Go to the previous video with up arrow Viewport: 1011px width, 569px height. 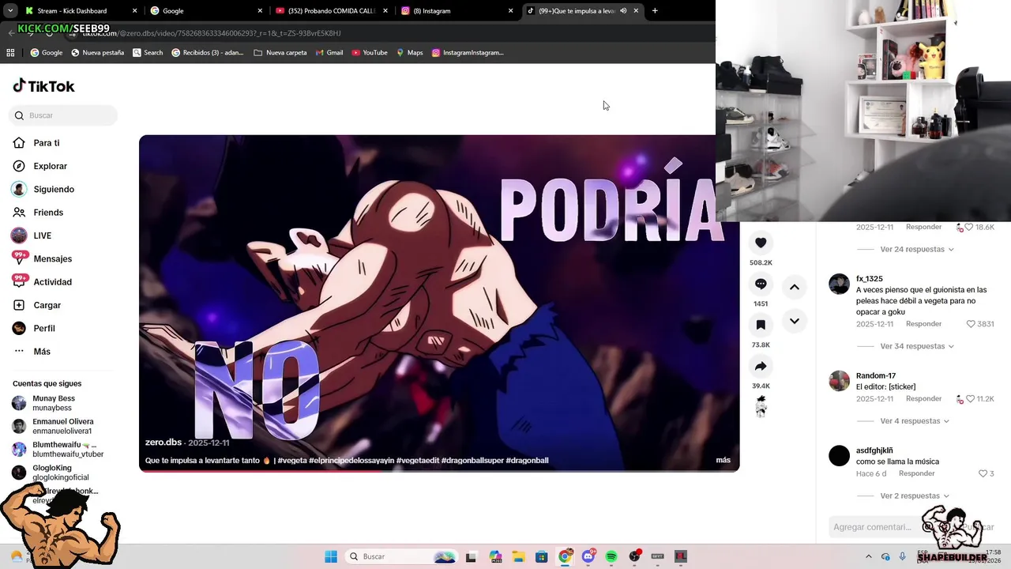pos(795,287)
